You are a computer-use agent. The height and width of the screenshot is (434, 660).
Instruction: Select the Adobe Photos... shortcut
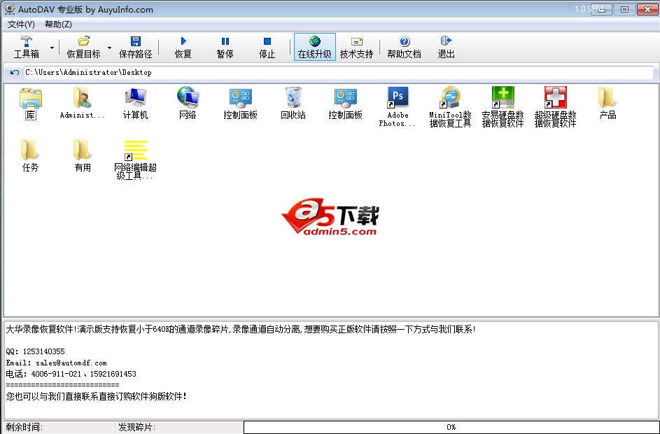tap(398, 107)
